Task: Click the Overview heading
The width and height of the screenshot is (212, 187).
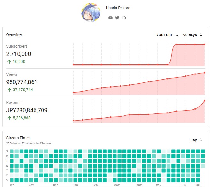Action: [x=14, y=35]
